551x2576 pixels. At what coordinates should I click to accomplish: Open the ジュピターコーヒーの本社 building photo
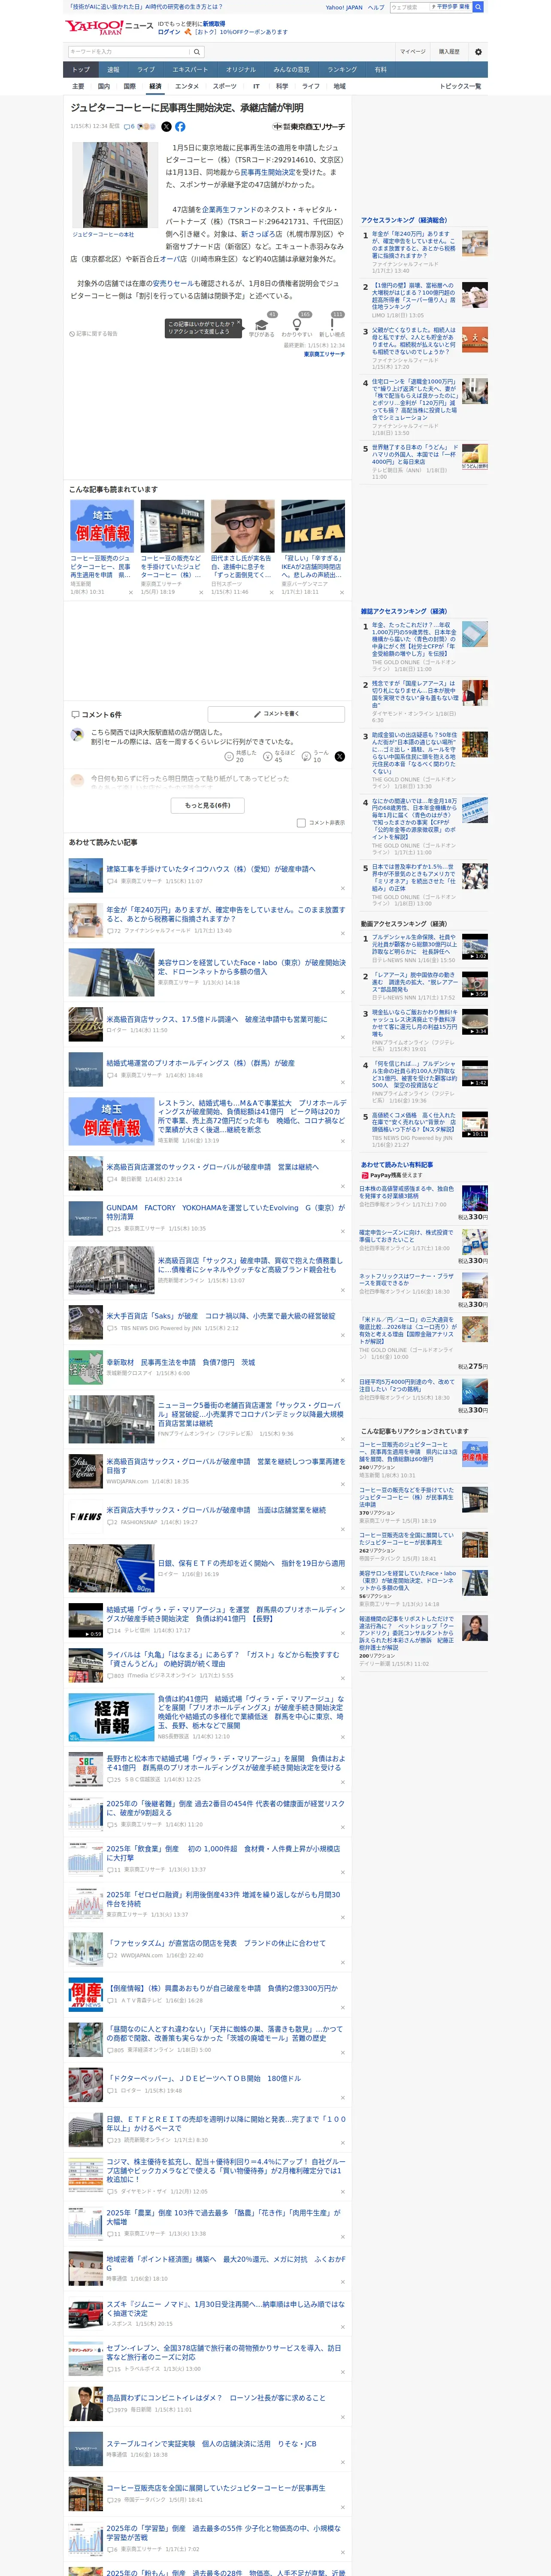point(115,185)
